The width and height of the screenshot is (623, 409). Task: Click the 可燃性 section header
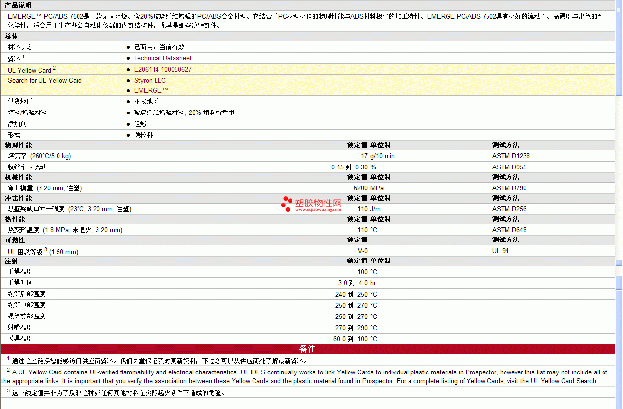tap(15, 240)
